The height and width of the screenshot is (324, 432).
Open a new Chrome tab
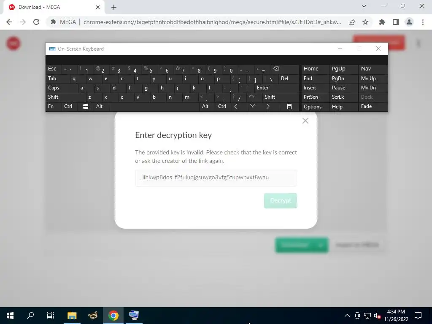click(114, 7)
